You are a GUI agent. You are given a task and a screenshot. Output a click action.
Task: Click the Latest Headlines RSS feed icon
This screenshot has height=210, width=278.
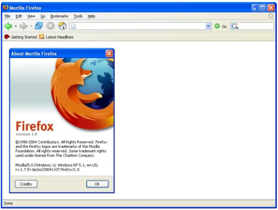[x=42, y=37]
